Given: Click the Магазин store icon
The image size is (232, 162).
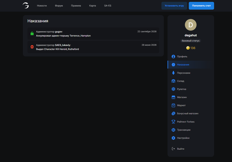Looking at the screenshot, I should pos(173,97).
